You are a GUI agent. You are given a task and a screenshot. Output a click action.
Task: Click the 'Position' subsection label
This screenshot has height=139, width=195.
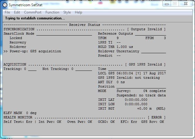pyautogui.click(x=106, y=86)
